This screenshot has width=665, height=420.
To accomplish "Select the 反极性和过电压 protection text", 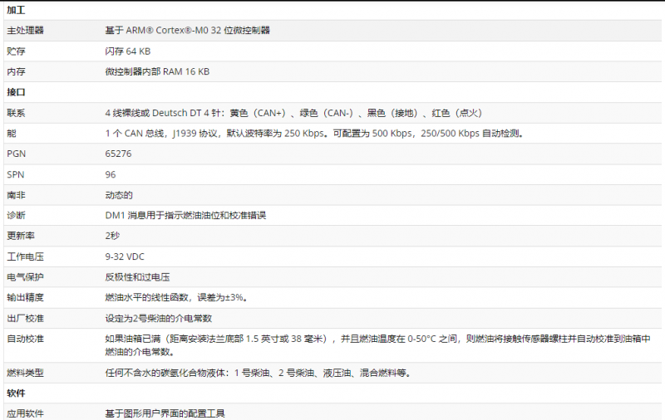I will (x=137, y=276).
